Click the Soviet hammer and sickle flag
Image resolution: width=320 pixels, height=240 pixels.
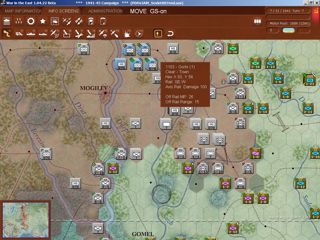point(316,11)
